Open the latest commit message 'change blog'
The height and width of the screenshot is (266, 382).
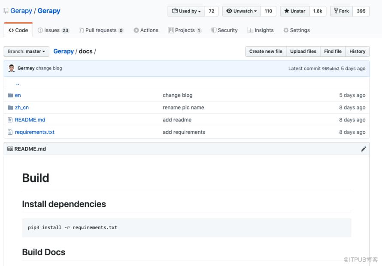49,68
